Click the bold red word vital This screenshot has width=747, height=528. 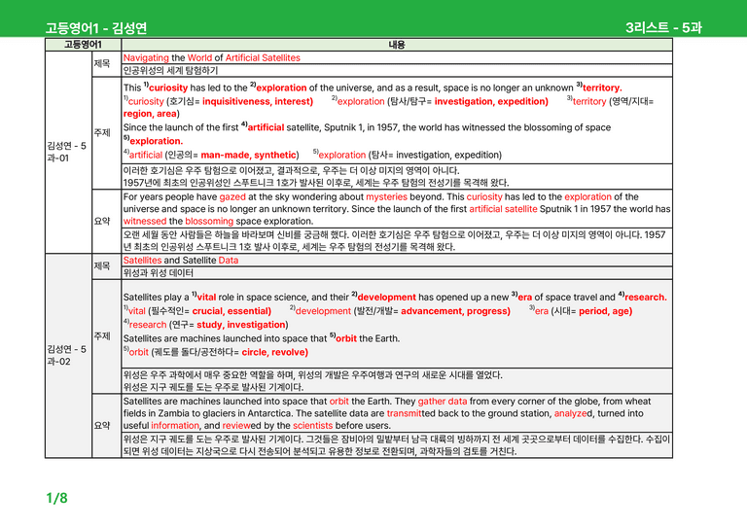207,298
